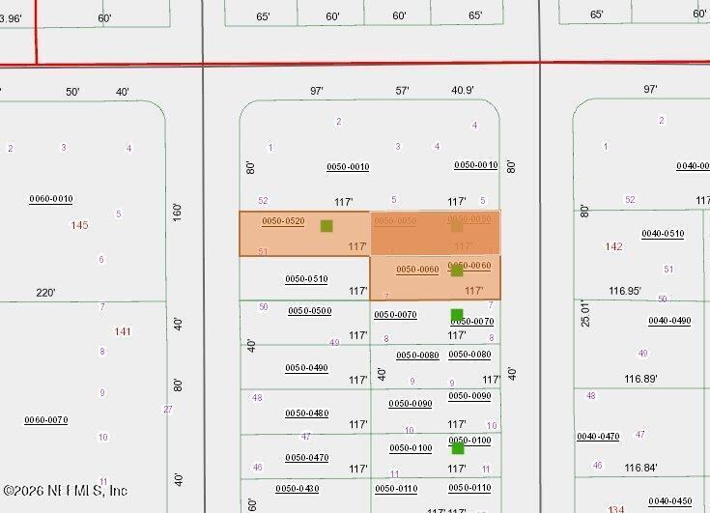710x513 pixels.
Task: Click parcel number 0060-0010
Action: coord(51,199)
